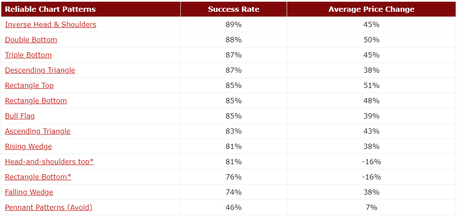
Task: Click the Double Bottom pattern link
Action: [x=31, y=40]
